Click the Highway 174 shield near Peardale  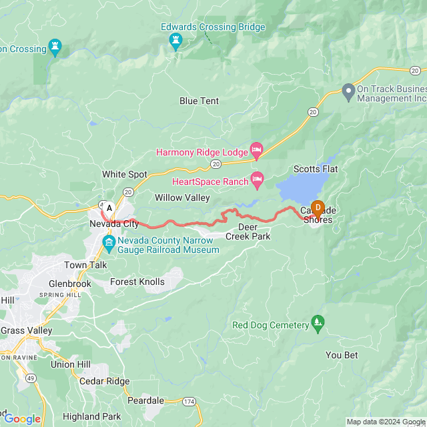[x=189, y=402]
